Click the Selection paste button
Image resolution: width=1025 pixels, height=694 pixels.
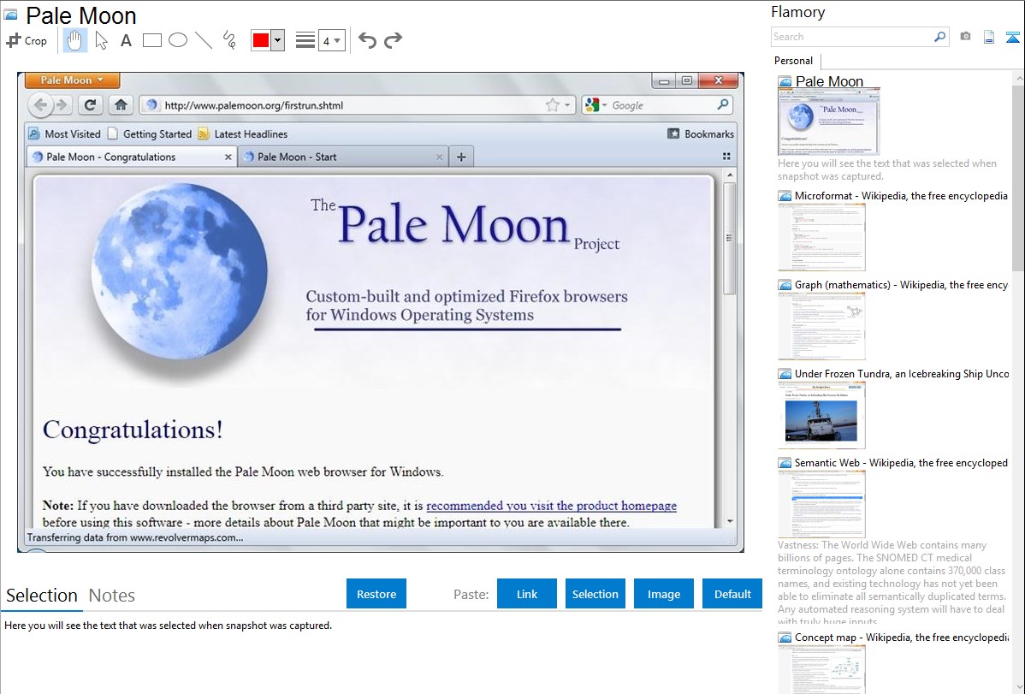click(595, 594)
